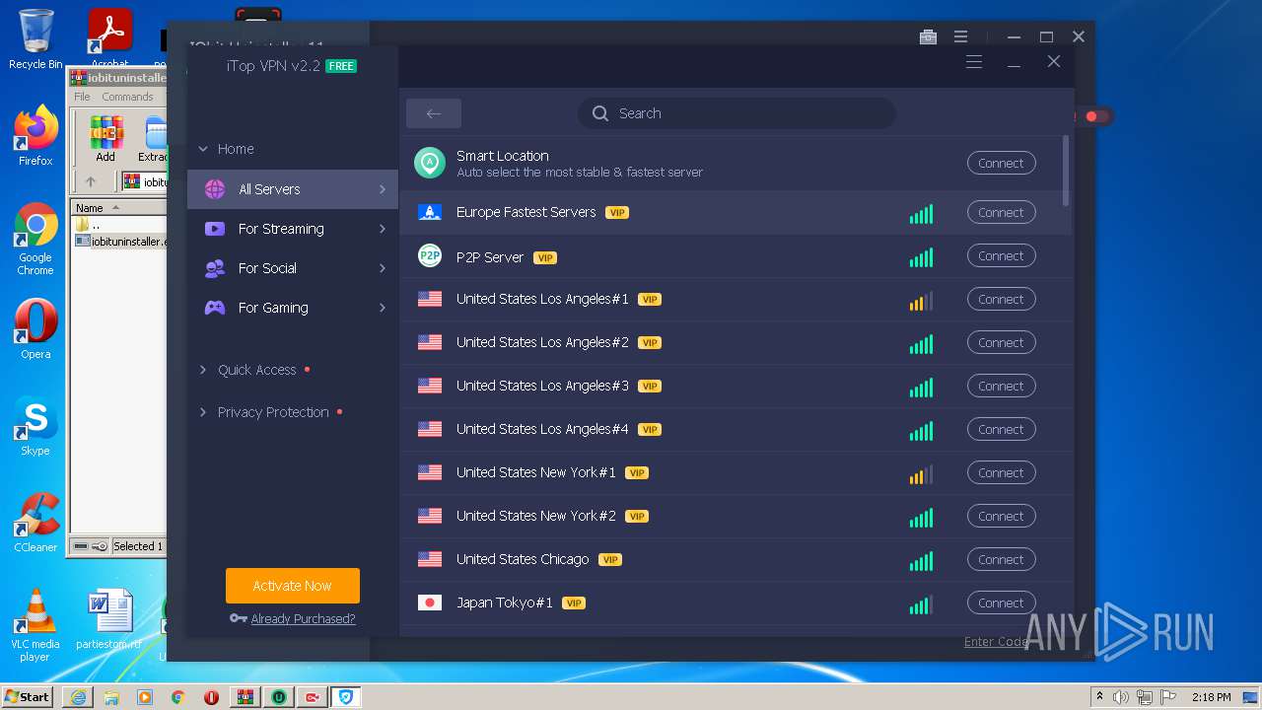Select the All Servers menu item
The image size is (1262, 710).
tap(293, 189)
